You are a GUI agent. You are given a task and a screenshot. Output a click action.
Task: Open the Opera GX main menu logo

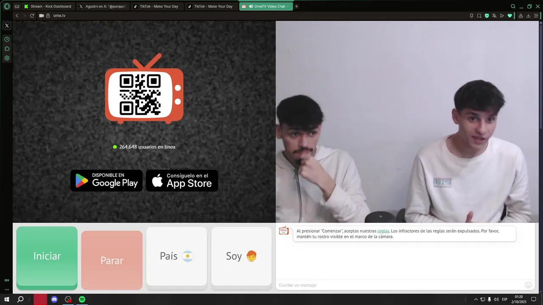[x=7, y=6]
